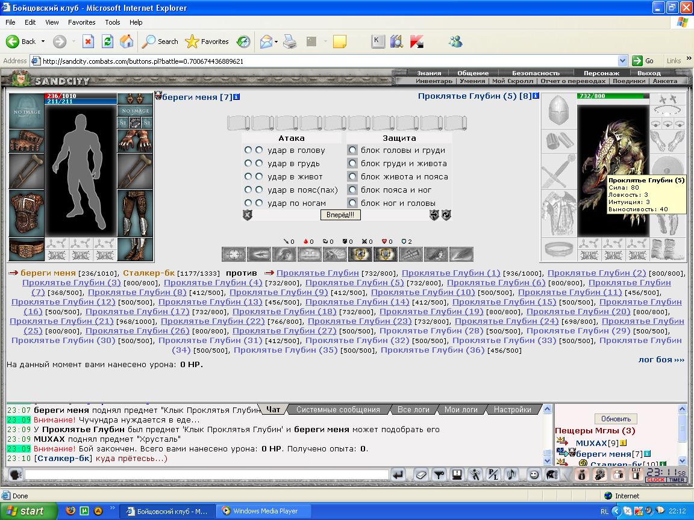This screenshot has width=694, height=520.
Task: Open the IE Favorites menu
Action: (x=81, y=22)
